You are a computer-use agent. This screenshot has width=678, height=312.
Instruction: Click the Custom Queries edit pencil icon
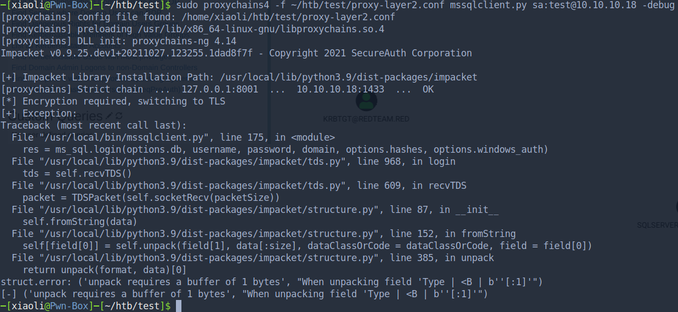109,116
